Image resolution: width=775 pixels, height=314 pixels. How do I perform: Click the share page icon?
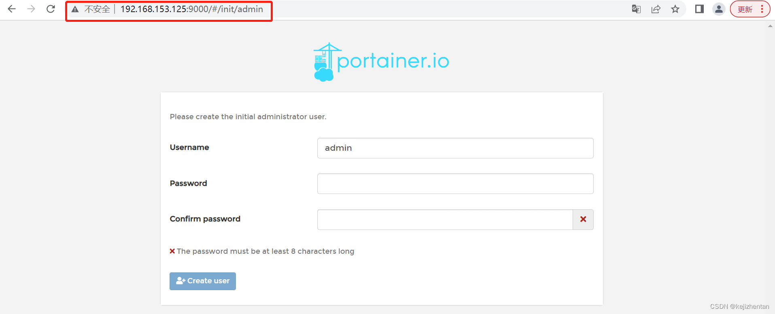656,9
